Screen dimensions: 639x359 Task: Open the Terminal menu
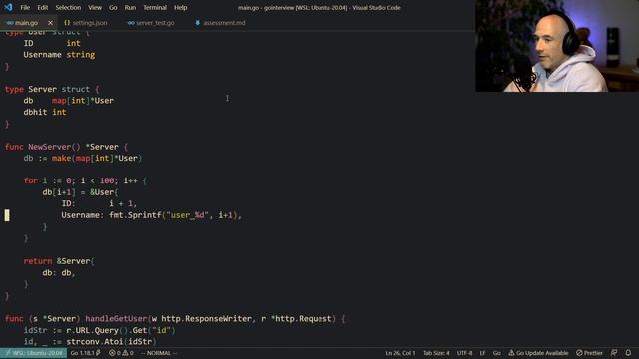(155, 7)
